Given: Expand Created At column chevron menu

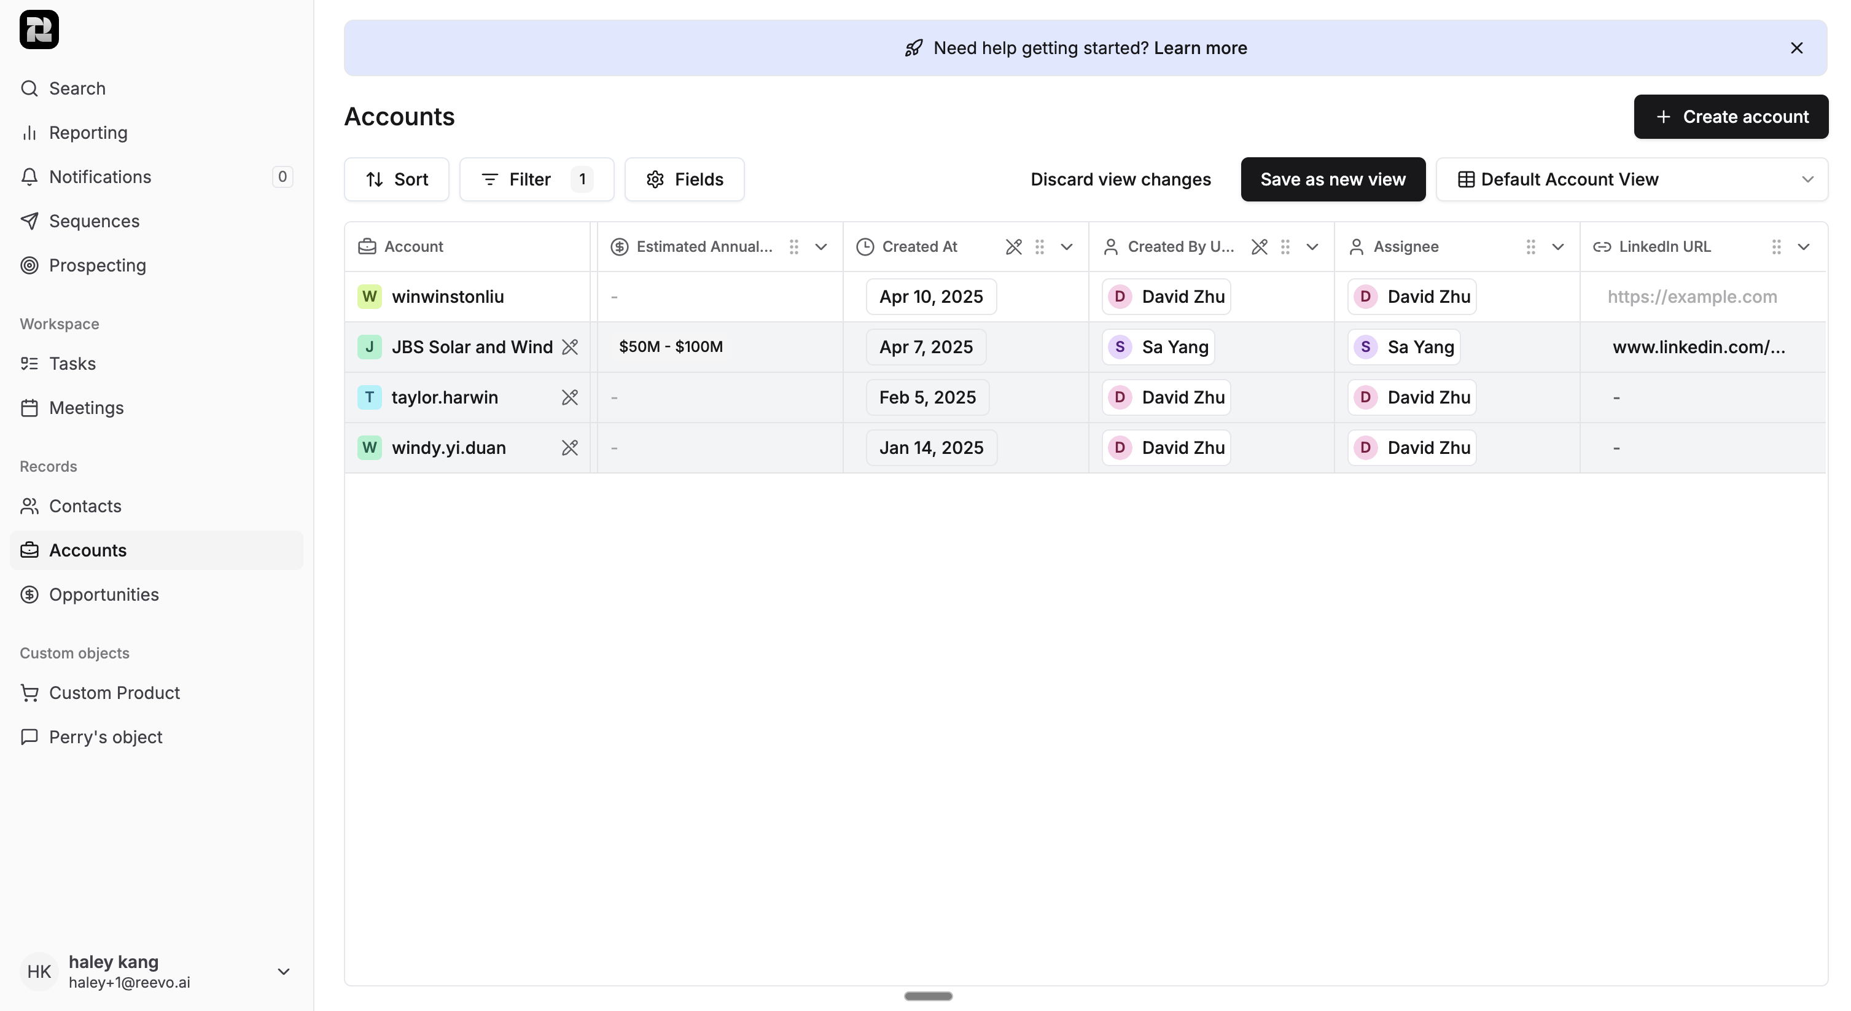Looking at the screenshot, I should [x=1066, y=246].
